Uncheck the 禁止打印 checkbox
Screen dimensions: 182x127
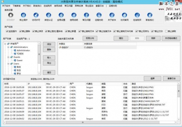(x=152, y=31)
